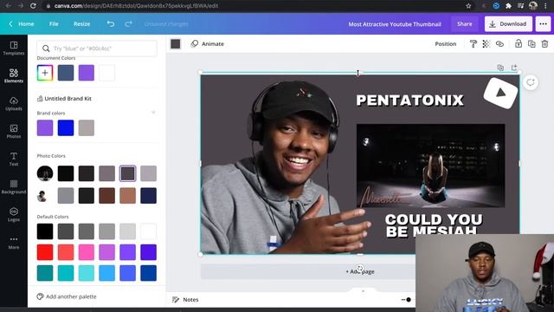
Task: Open the transparency checkerboard icon
Action: coord(486,44)
